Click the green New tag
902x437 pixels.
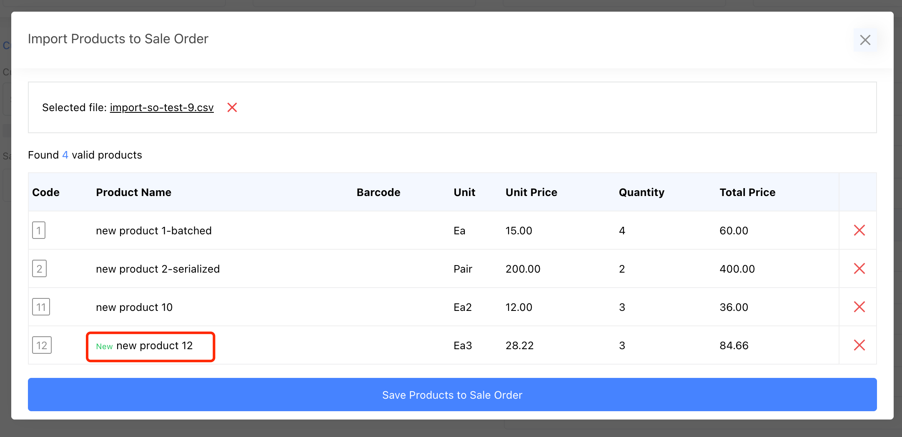(x=104, y=346)
